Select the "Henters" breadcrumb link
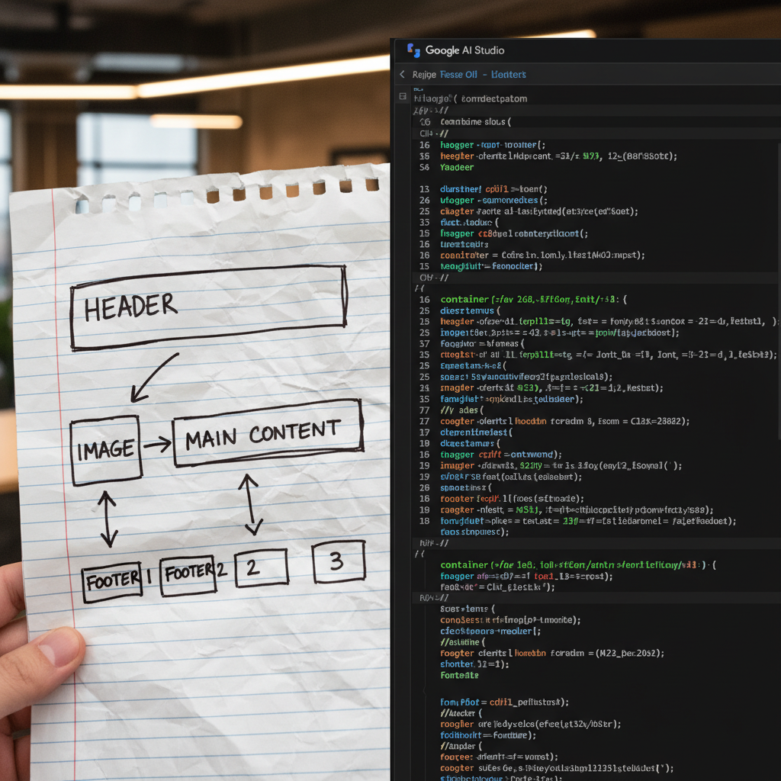 (x=509, y=75)
